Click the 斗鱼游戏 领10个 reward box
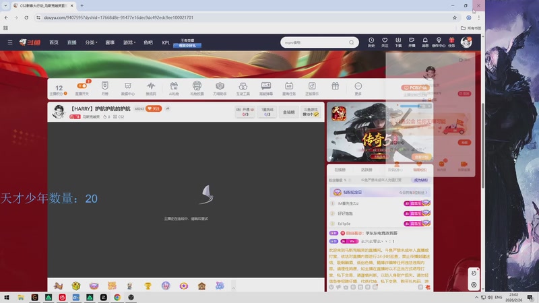This screenshot has height=303, width=539. (311, 112)
